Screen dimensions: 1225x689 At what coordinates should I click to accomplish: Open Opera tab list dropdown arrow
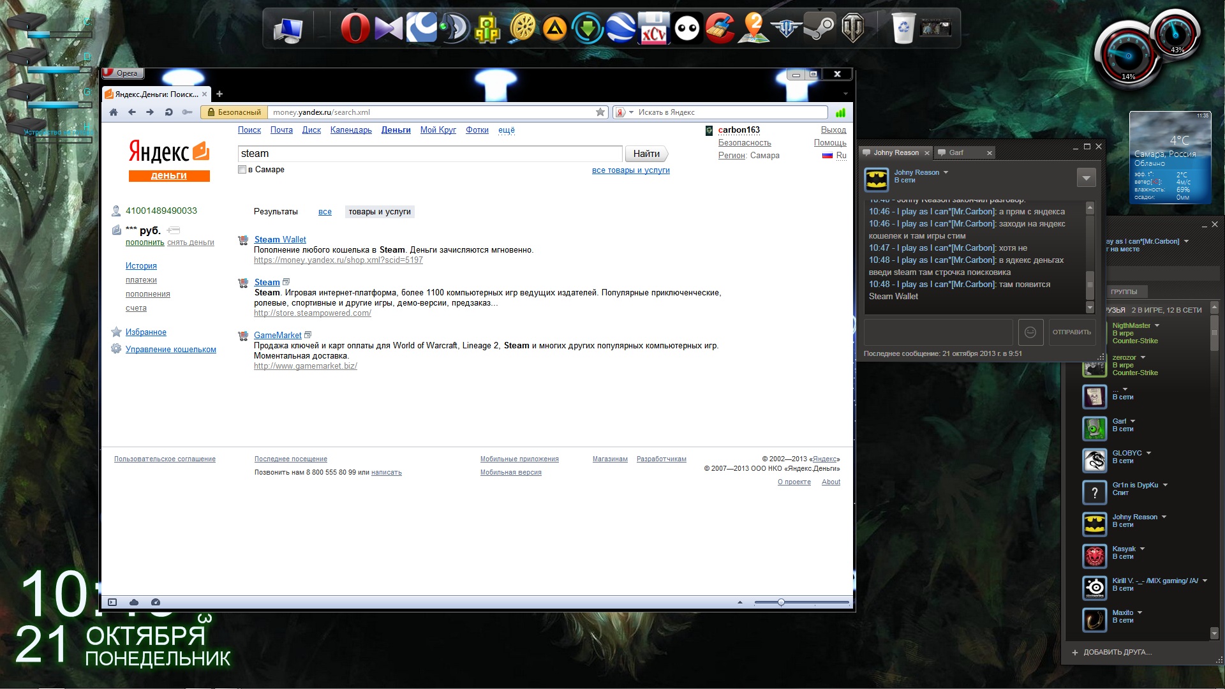tap(845, 94)
